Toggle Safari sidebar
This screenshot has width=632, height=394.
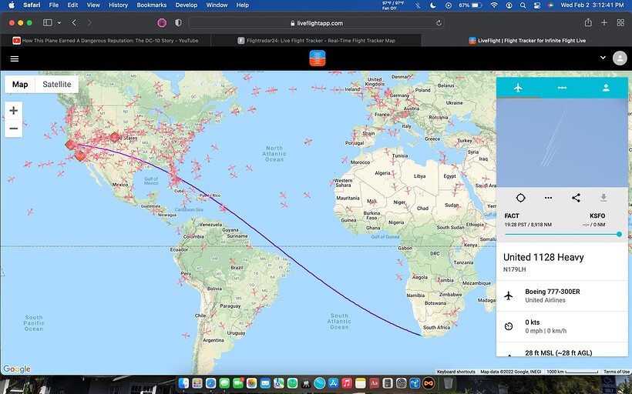click(x=48, y=23)
